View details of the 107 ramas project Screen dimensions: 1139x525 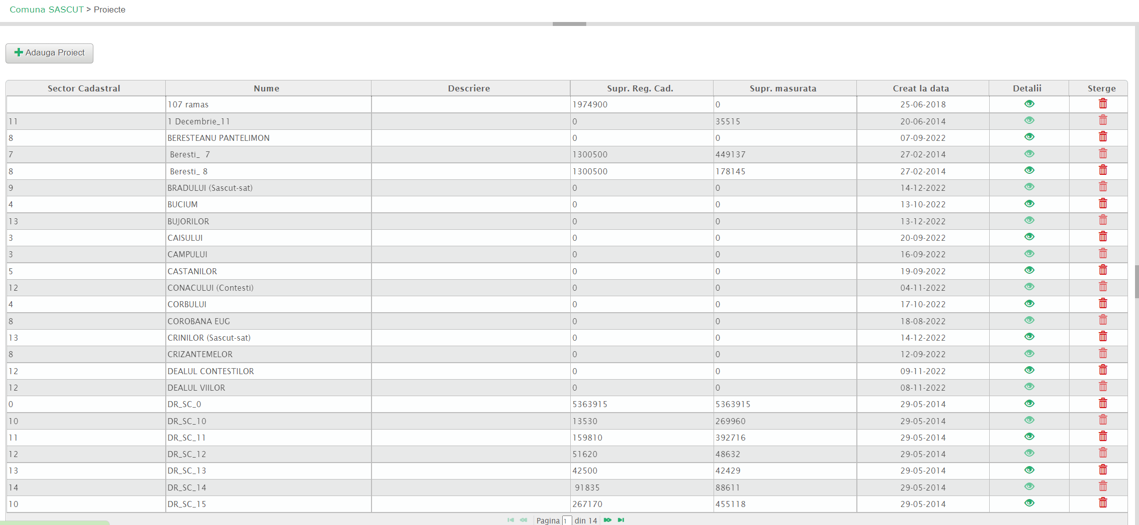[x=1029, y=104]
